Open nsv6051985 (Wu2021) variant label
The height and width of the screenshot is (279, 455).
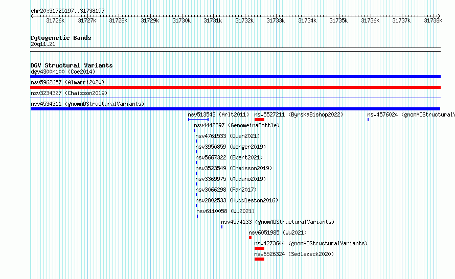tap(278, 232)
